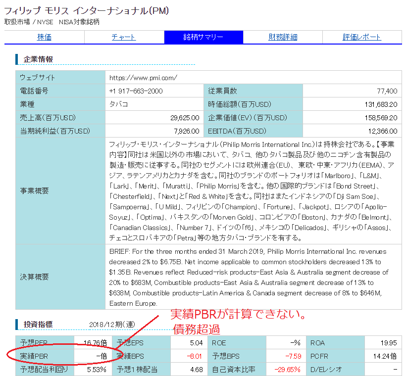Click the 自己資本比率 label cell
This screenshot has width=407, height=376.
[237, 369]
